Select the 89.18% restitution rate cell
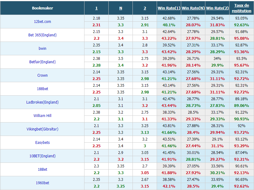 241,99
